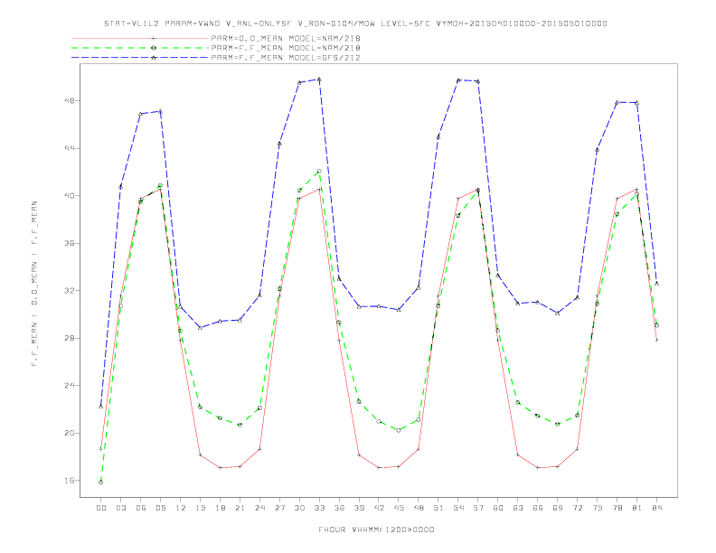
Task: Click green NAM circle point at hour 00
Action: [101, 483]
